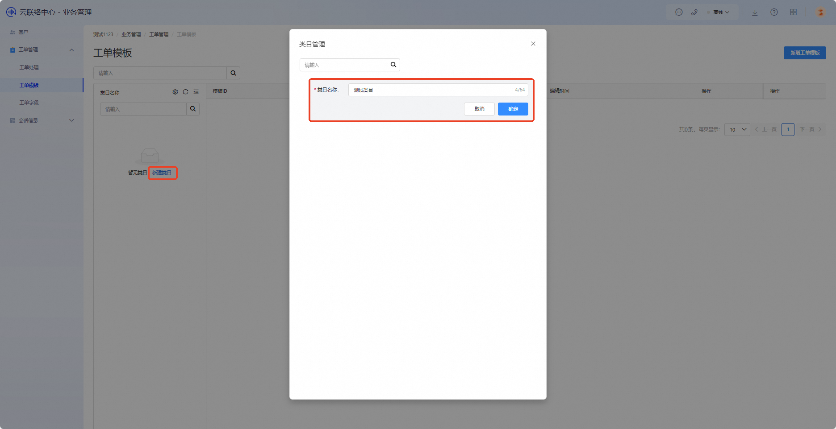This screenshot has width=836, height=429.
Task: Refresh the 类目名称 category list
Action: coord(185,92)
